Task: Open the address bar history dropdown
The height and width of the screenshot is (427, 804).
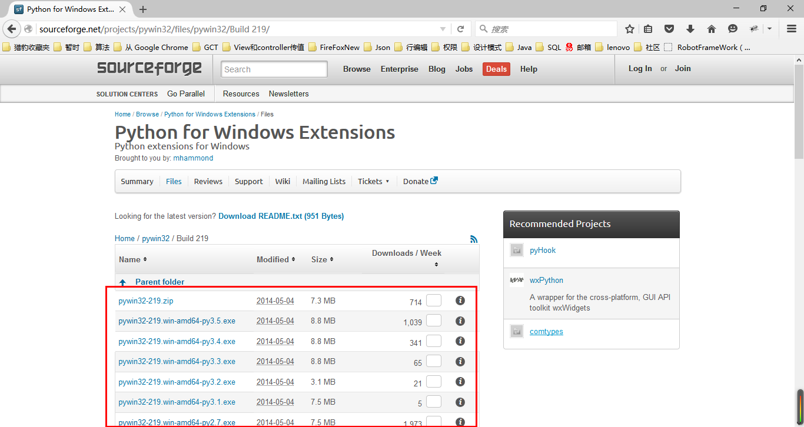Action: [443, 29]
